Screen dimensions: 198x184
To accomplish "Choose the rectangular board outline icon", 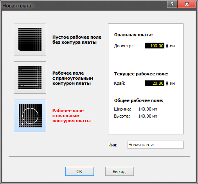I will click(x=30, y=77).
